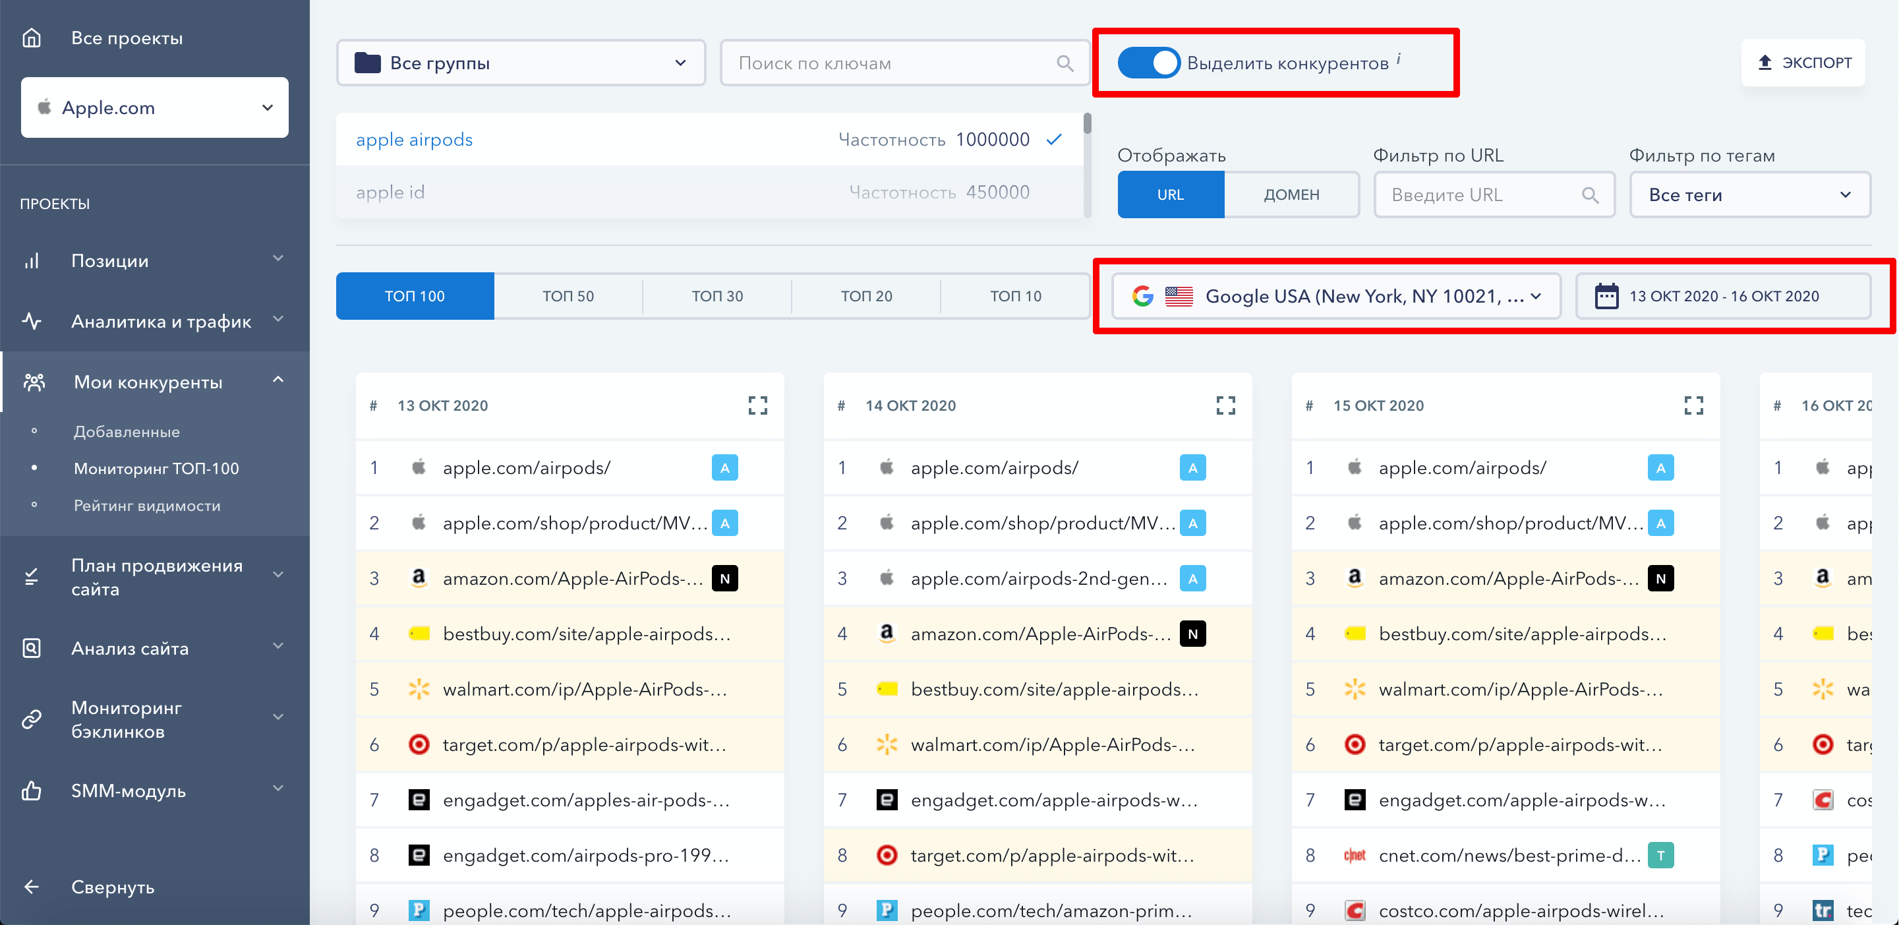
Task: Click the Мои конкуренты people icon
Action: pos(34,382)
